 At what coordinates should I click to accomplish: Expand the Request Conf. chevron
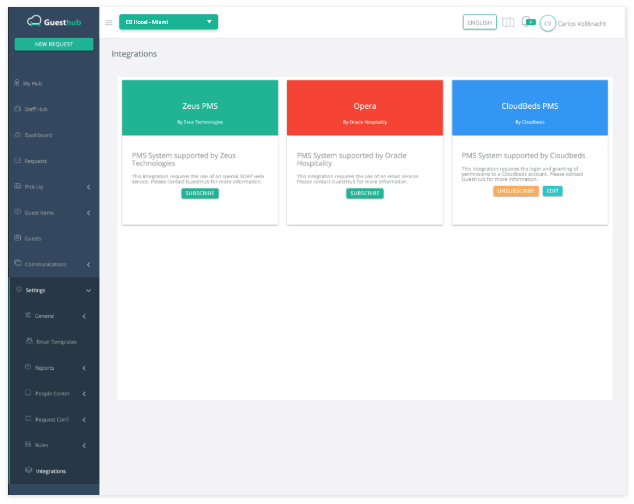click(84, 420)
